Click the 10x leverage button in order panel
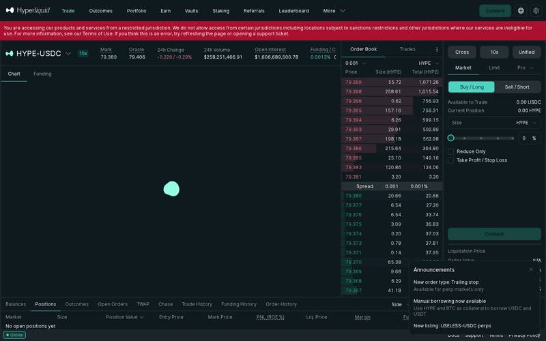 coord(494,53)
